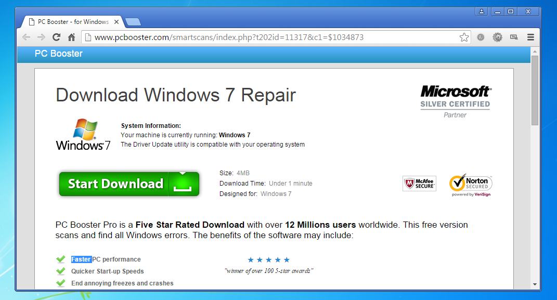This screenshot has width=557, height=300.
Task: Click the bold 12 Millions users text
Action: click(x=320, y=225)
